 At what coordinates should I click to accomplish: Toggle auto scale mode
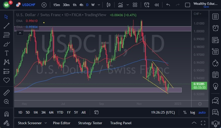(202, 112)
